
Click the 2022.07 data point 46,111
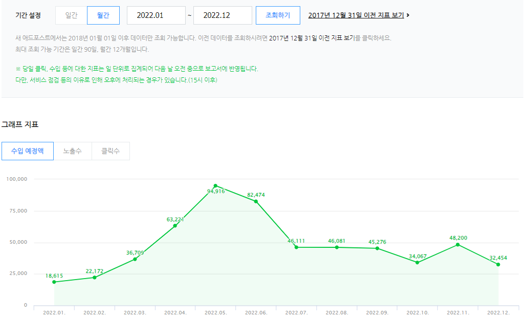coord(296,247)
